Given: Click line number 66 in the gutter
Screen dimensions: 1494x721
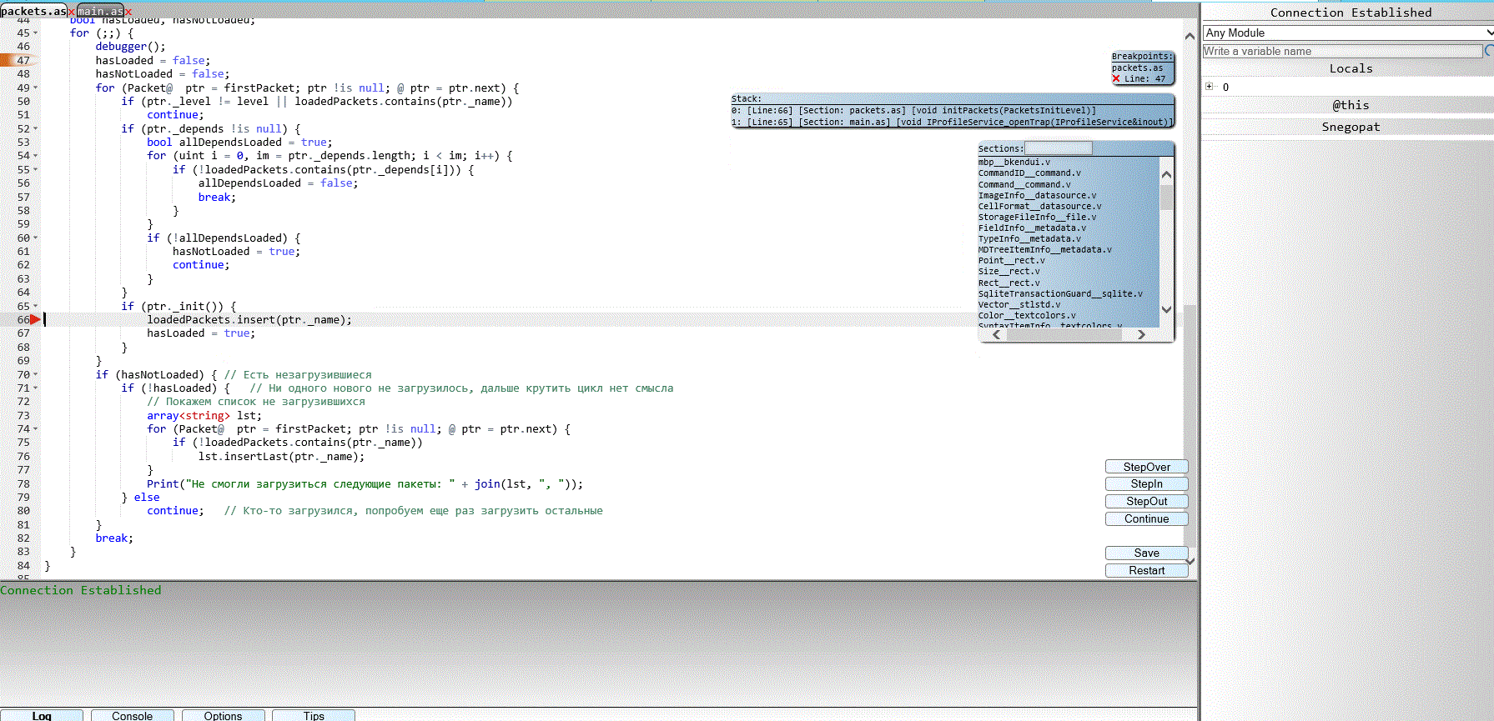Looking at the screenshot, I should click(23, 319).
